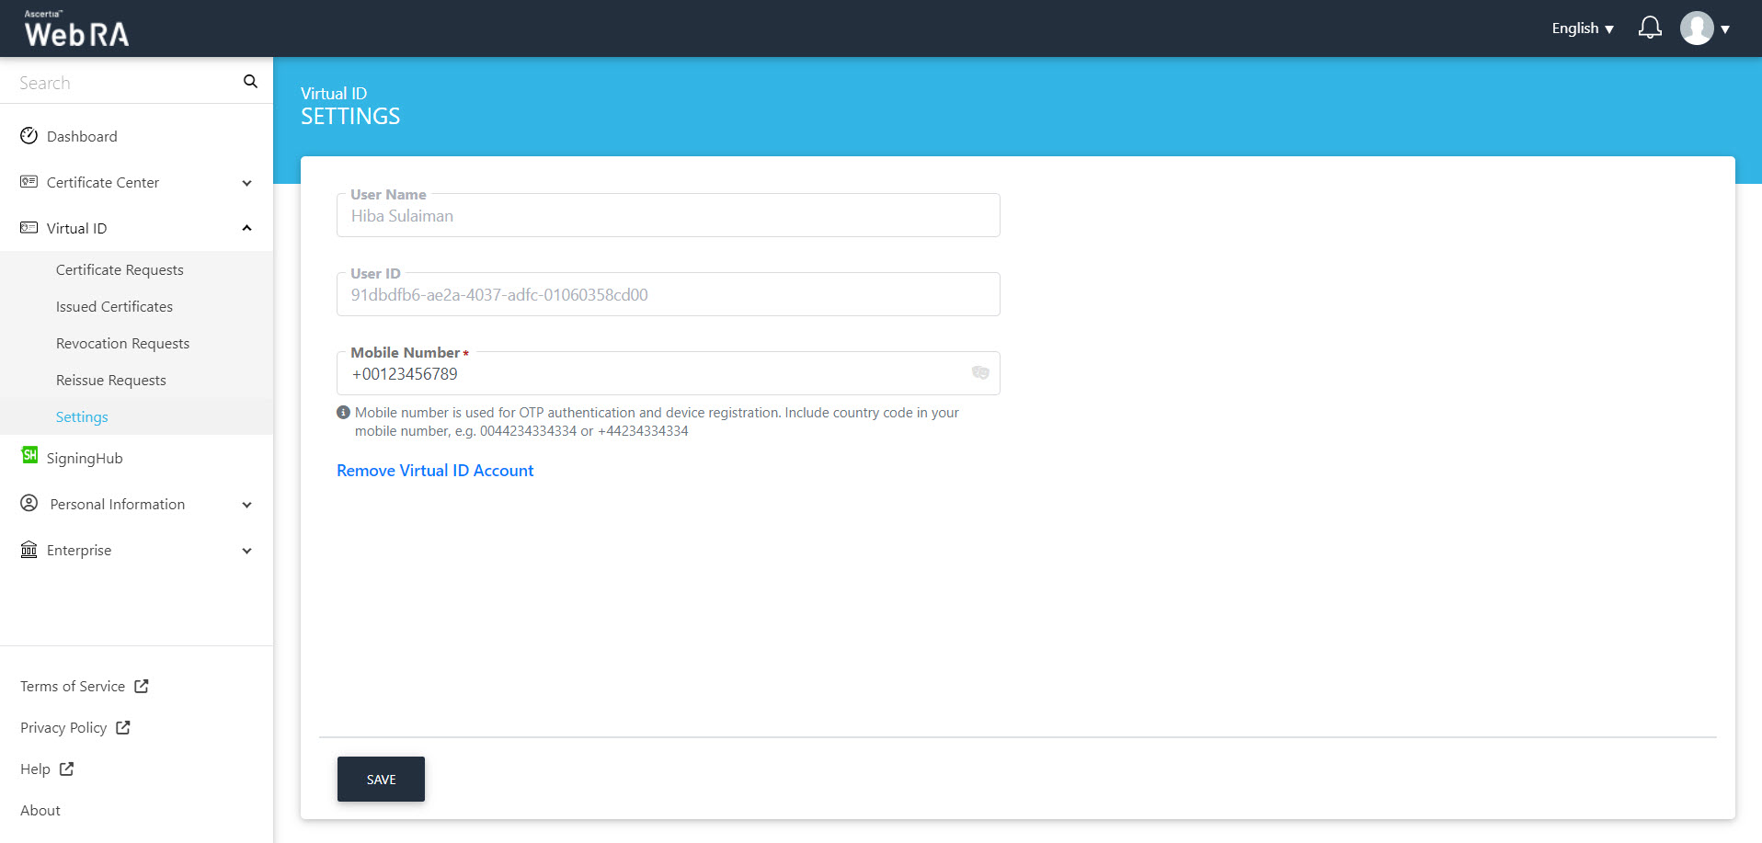The height and width of the screenshot is (843, 1762).
Task: Click the icon inside Mobile Number field
Action: click(980, 372)
